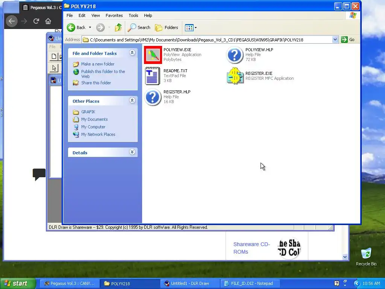Open the POLYVIEW.EXE parrot application icon
The width and height of the screenshot is (385, 289).
tap(153, 55)
